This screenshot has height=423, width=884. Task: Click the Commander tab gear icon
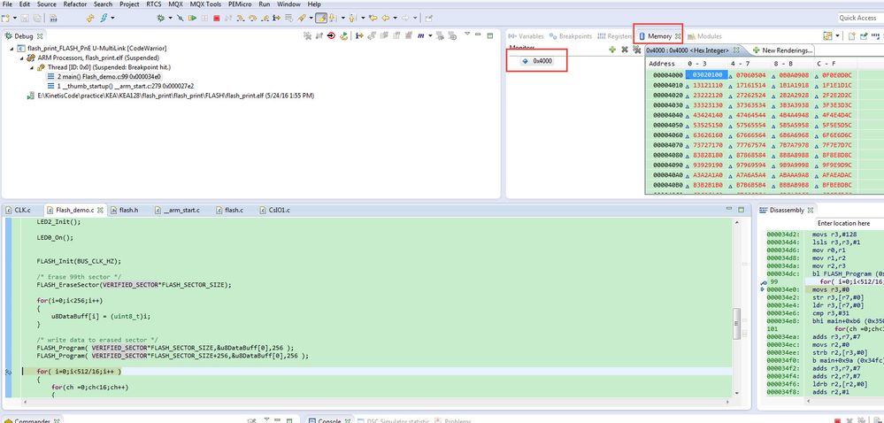(8, 420)
